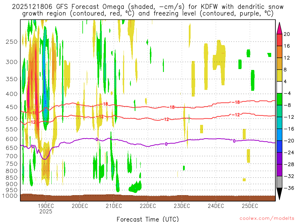
Task: Click the pink arrow atop the colorbar
Action: [x=279, y=28]
